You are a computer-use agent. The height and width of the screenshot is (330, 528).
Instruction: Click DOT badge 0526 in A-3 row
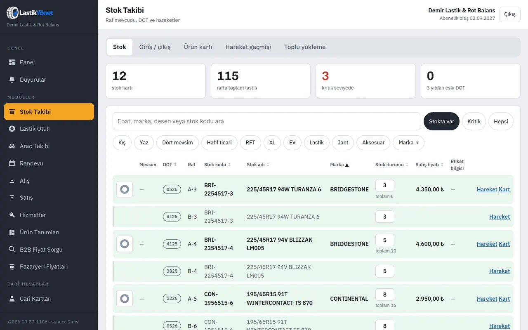pyautogui.click(x=172, y=189)
